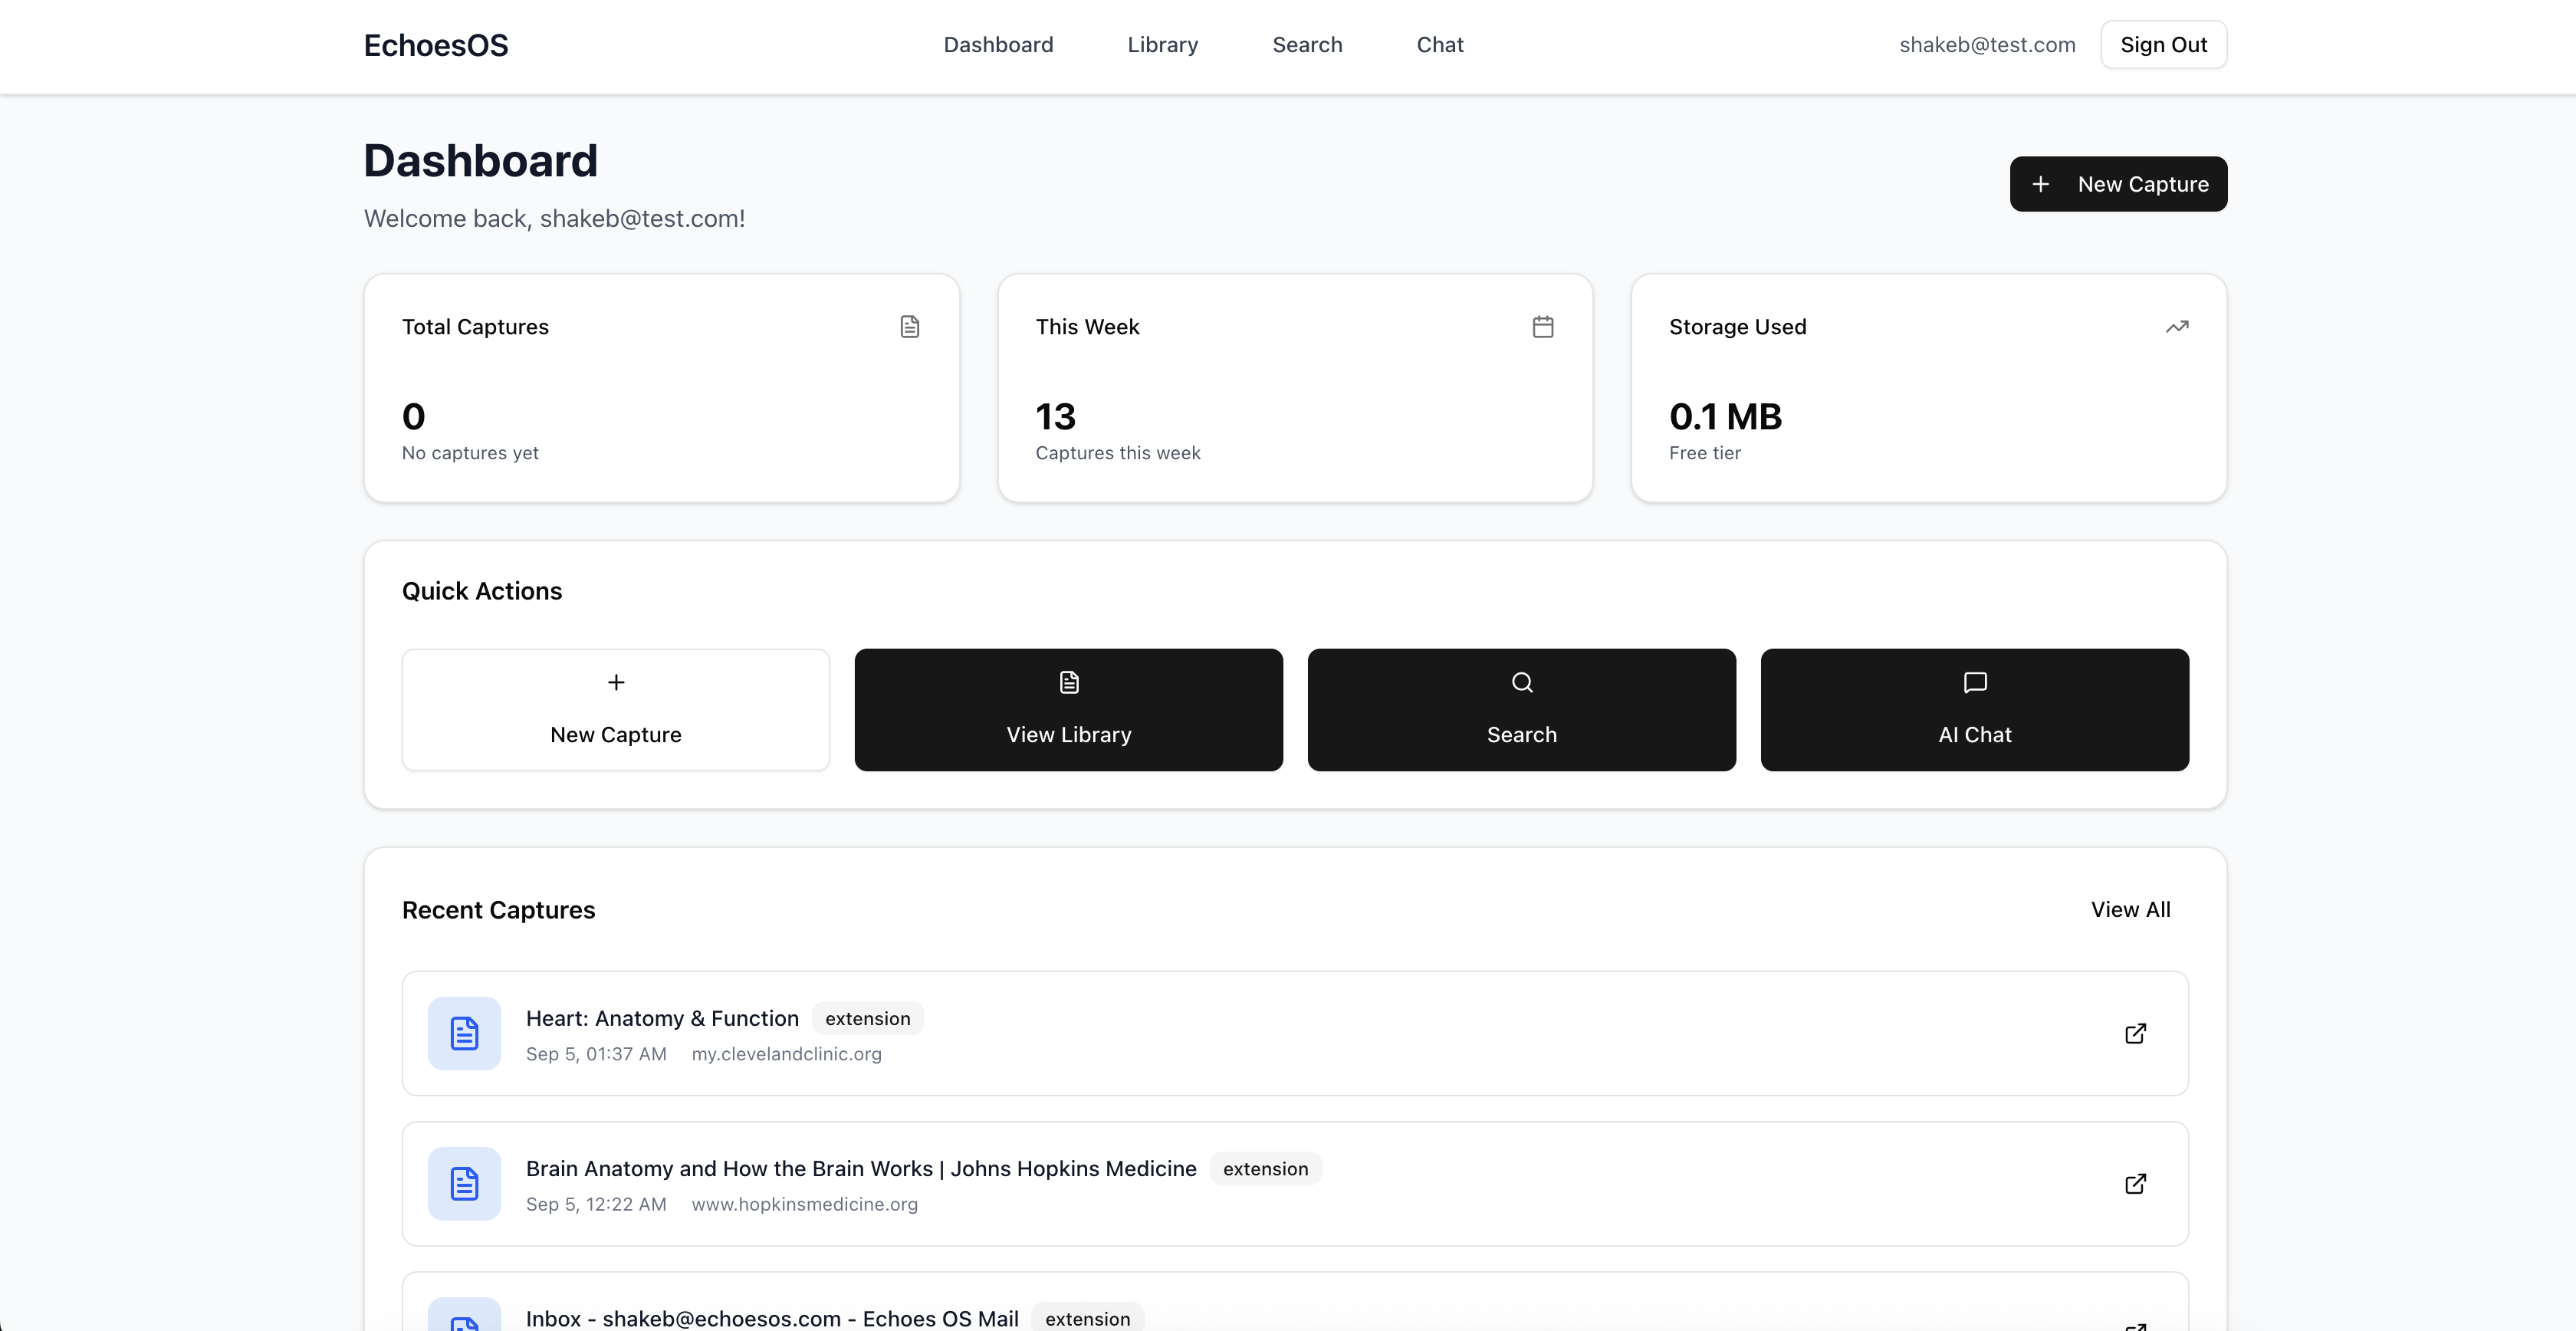Click the trending arrow icon on Storage Used card
This screenshot has width=2576, height=1331.
point(2177,327)
